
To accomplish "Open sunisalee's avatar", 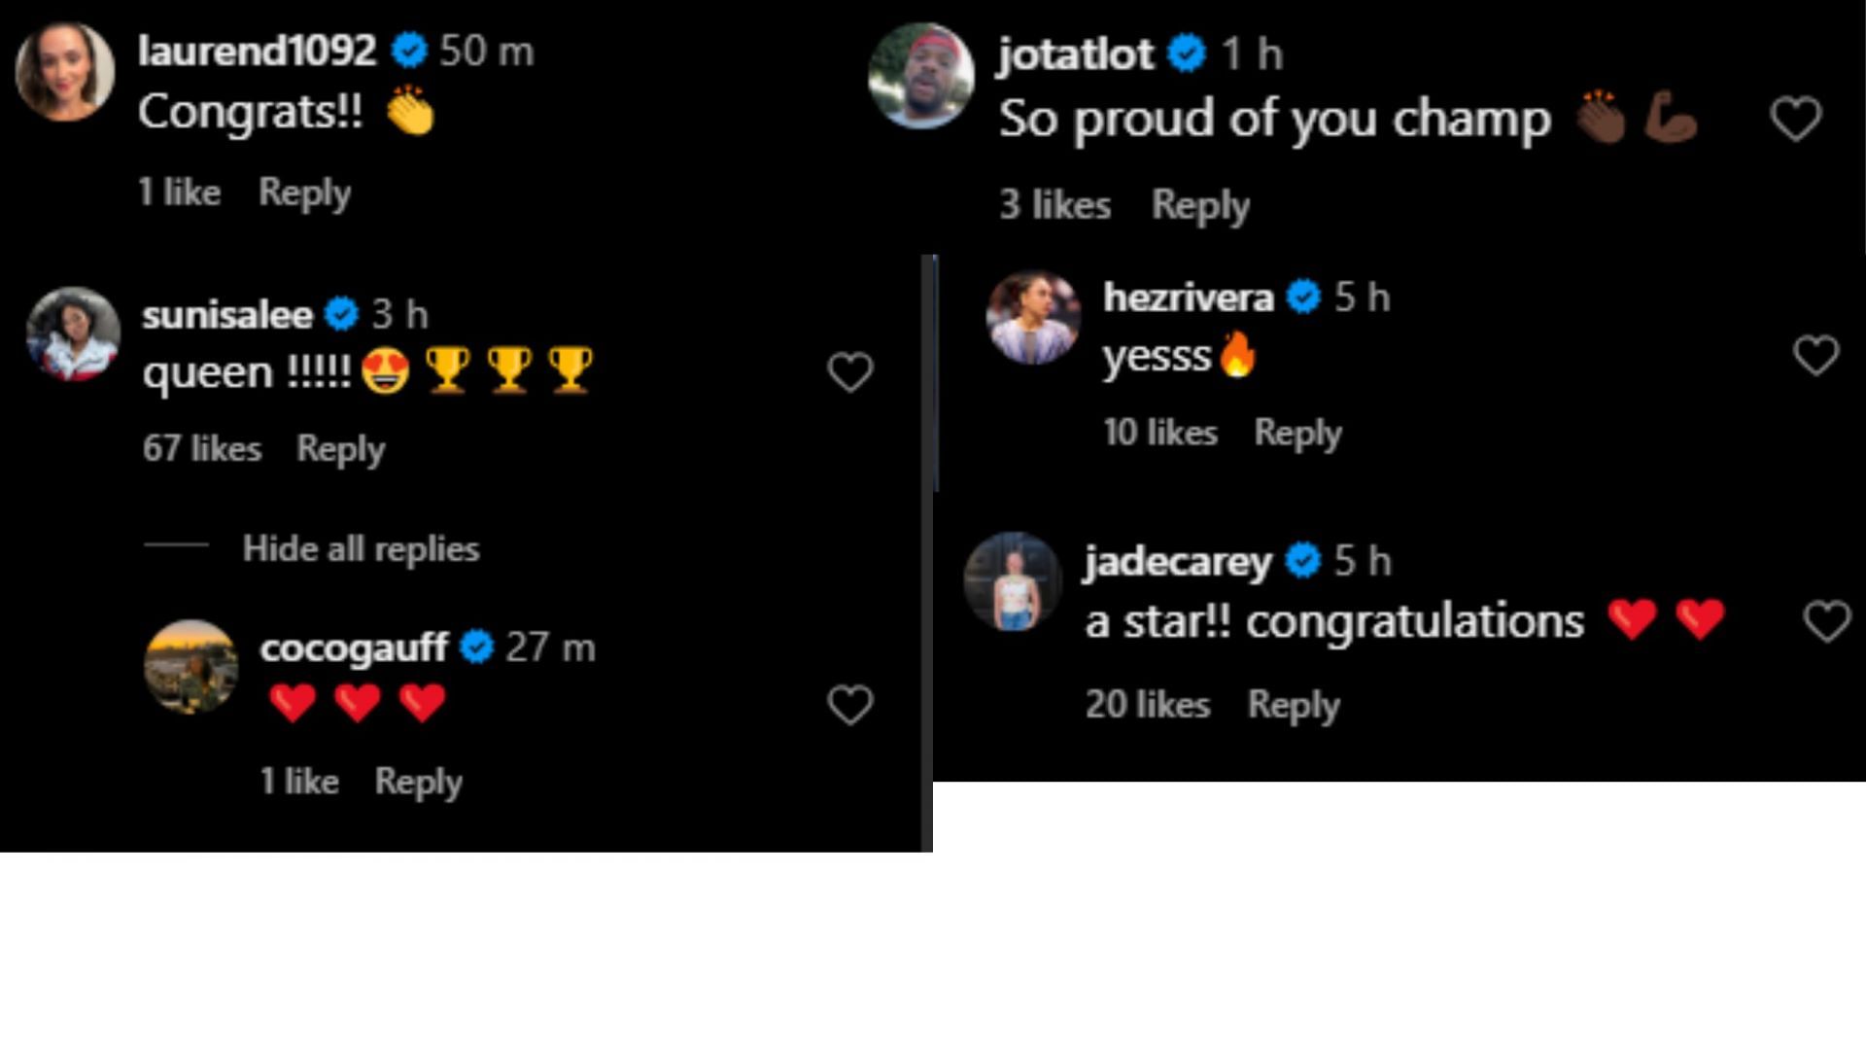I will [x=73, y=333].
